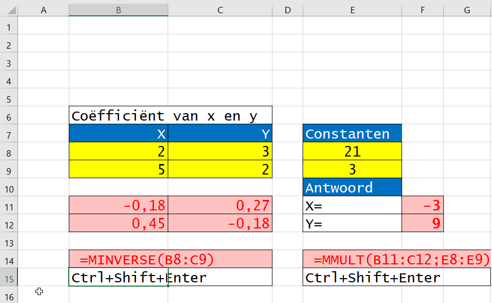Select column A by its header

(44, 10)
